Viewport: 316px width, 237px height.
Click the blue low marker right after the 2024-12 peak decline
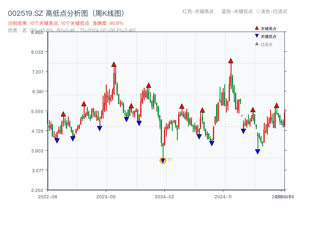coord(243,131)
